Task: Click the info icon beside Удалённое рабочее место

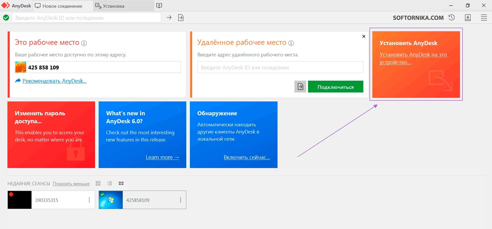Action: (291, 43)
